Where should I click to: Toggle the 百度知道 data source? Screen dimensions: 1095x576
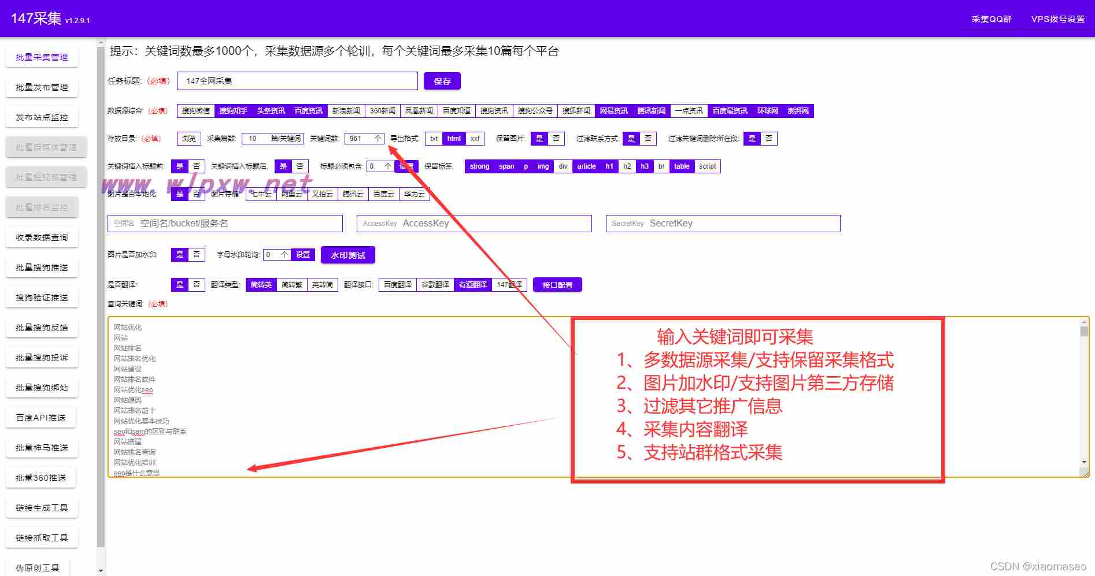pyautogui.click(x=457, y=111)
